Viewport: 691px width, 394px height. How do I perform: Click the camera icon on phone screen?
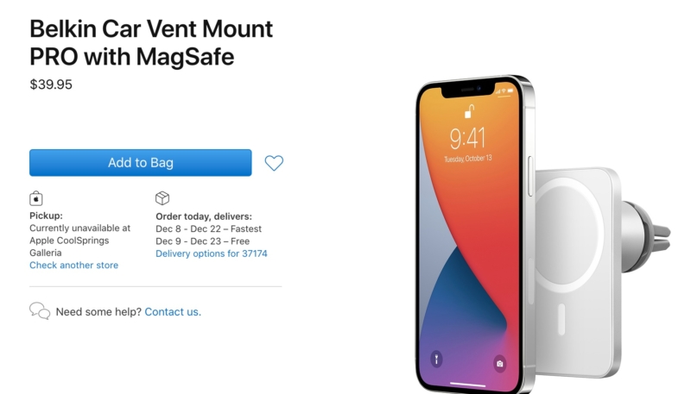pyautogui.click(x=500, y=364)
